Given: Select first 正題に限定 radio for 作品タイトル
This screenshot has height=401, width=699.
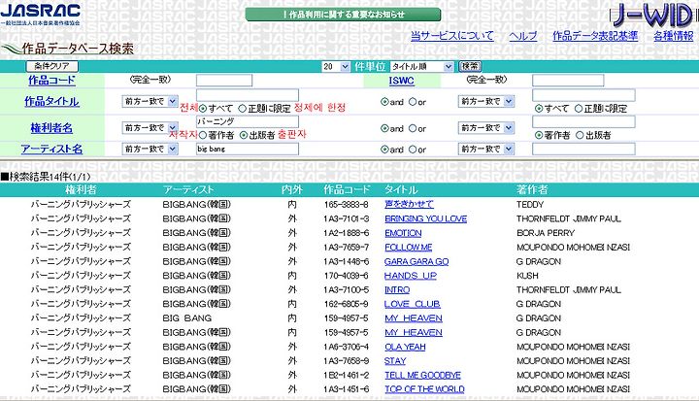Looking at the screenshot, I should click(242, 109).
